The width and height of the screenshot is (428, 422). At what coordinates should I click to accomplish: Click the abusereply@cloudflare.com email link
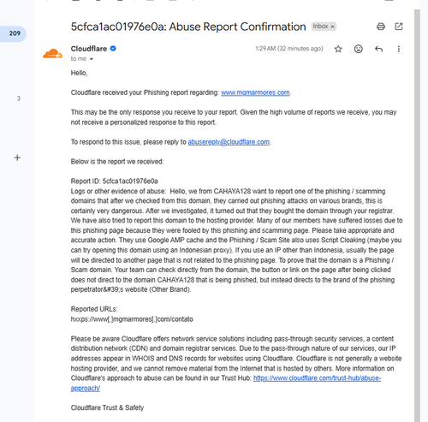point(229,142)
